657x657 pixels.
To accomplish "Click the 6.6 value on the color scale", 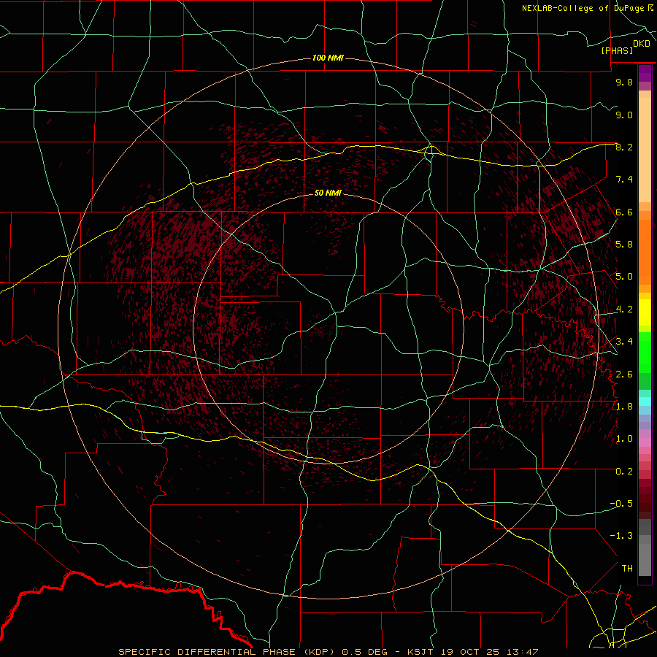I will [x=624, y=212].
